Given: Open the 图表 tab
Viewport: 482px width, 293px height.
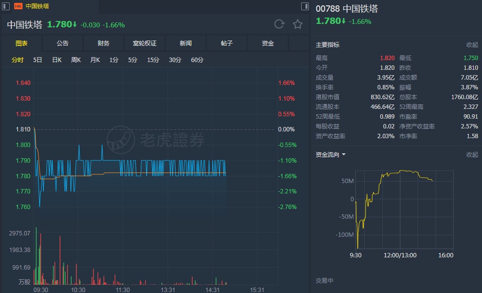Looking at the screenshot, I should 22,43.
